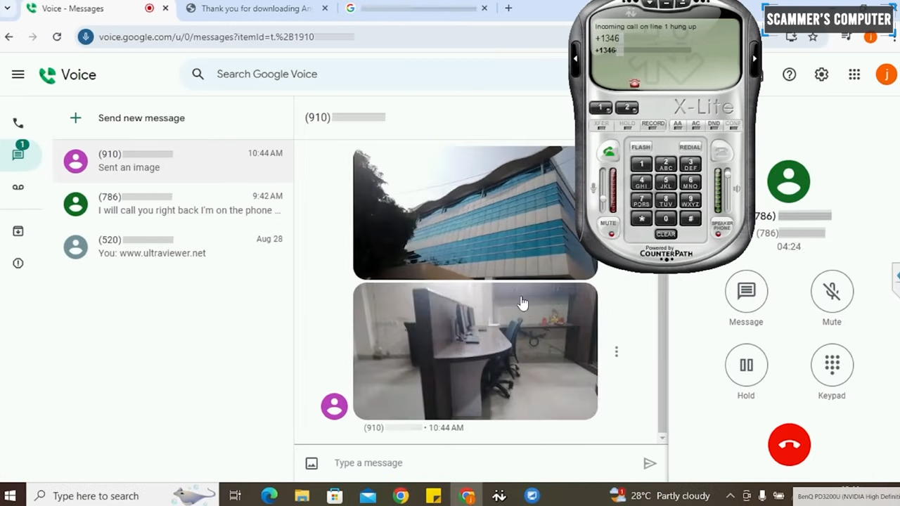Expand the Windows system tray hidden icons
The height and width of the screenshot is (506, 900).
pyautogui.click(x=730, y=495)
